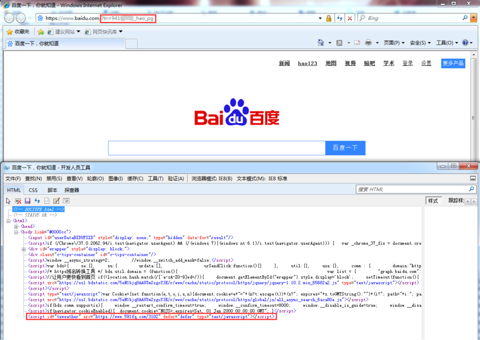
Task: Click the refresh page icon
Action: [340, 19]
